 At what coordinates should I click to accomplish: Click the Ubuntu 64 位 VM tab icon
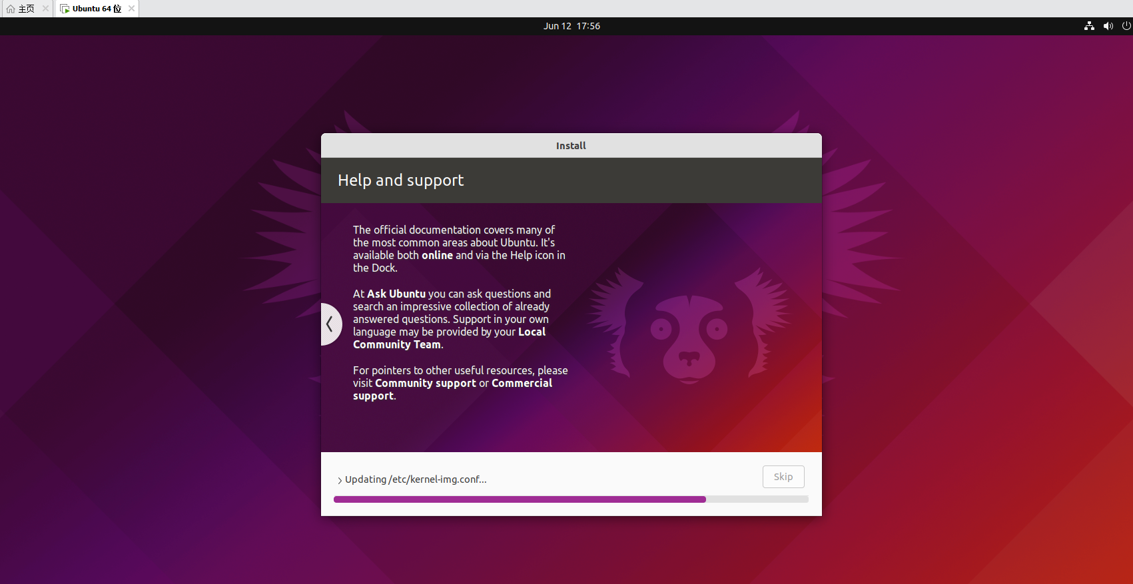(x=65, y=9)
